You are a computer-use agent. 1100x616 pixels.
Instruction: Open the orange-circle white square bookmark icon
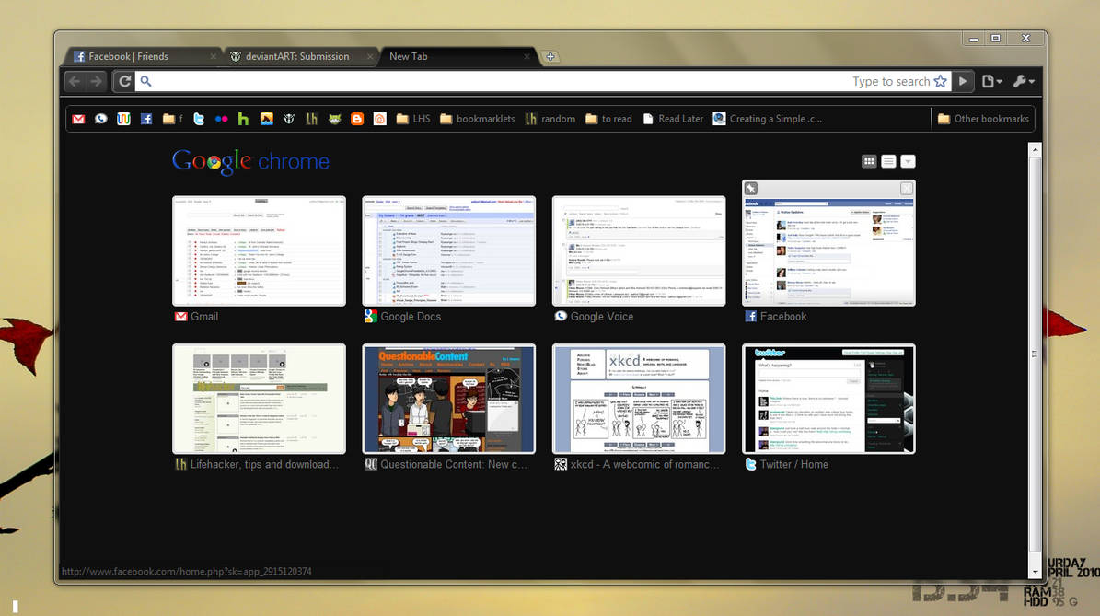click(379, 119)
